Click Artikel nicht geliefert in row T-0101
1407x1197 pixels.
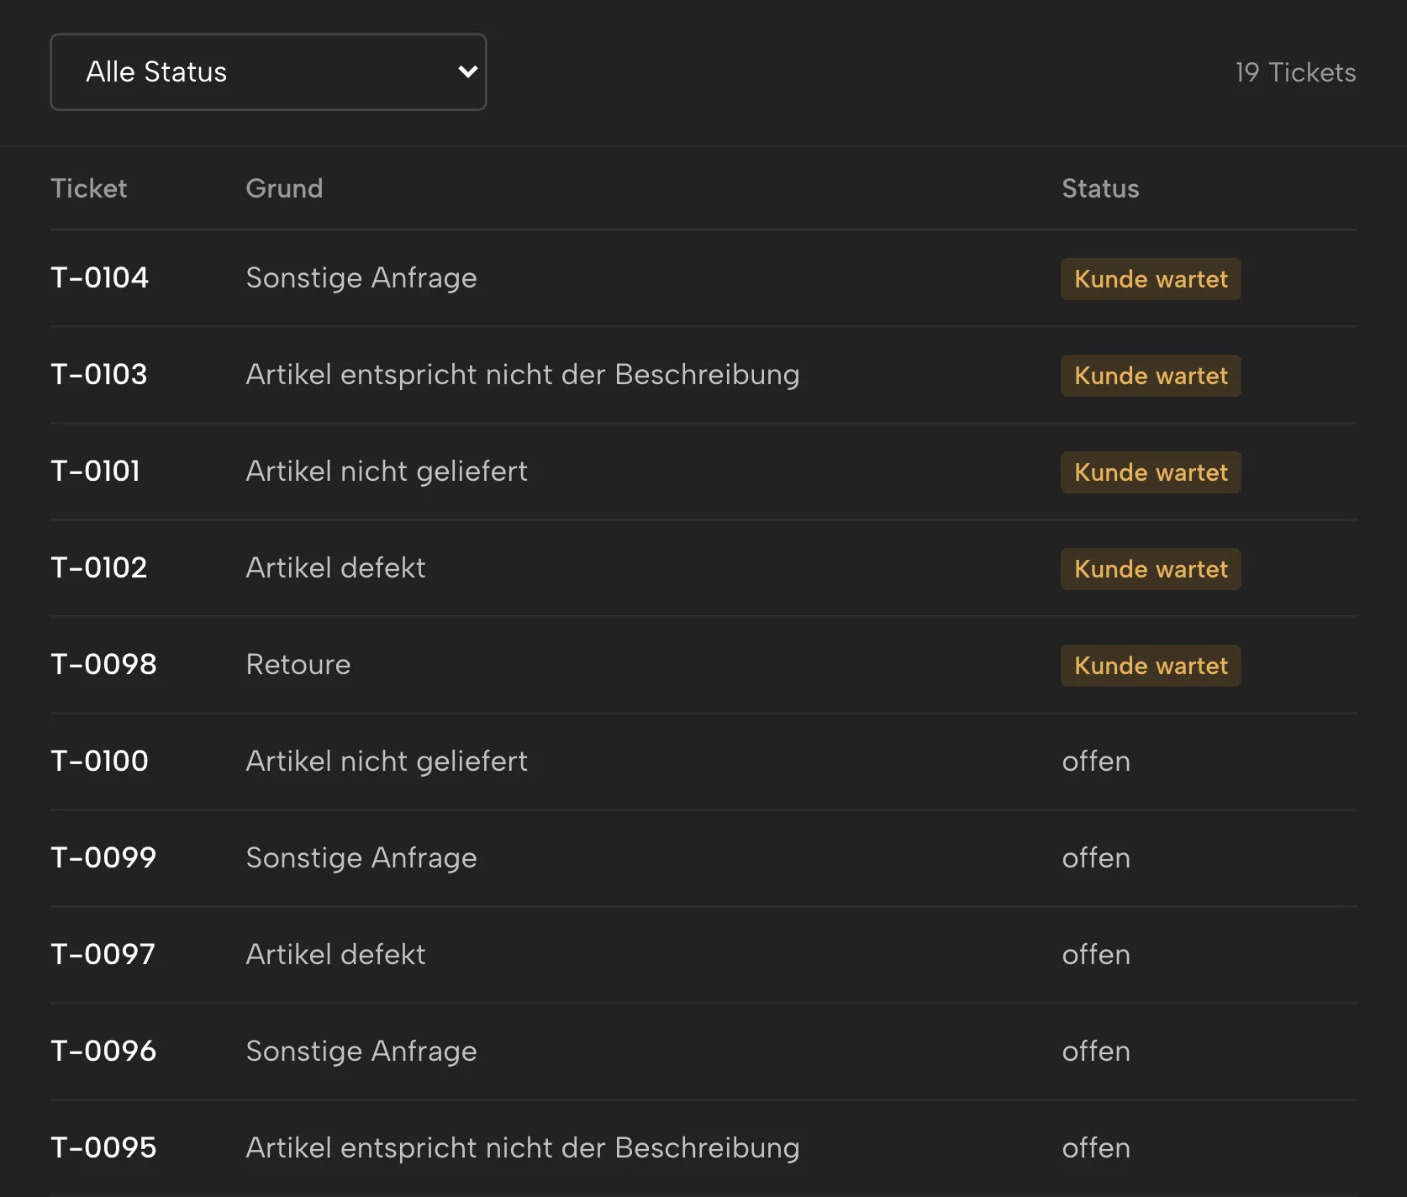click(387, 472)
